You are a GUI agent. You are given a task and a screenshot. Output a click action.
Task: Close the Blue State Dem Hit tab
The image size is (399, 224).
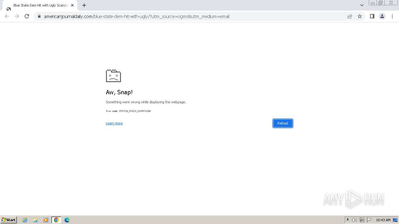coord(72,5)
